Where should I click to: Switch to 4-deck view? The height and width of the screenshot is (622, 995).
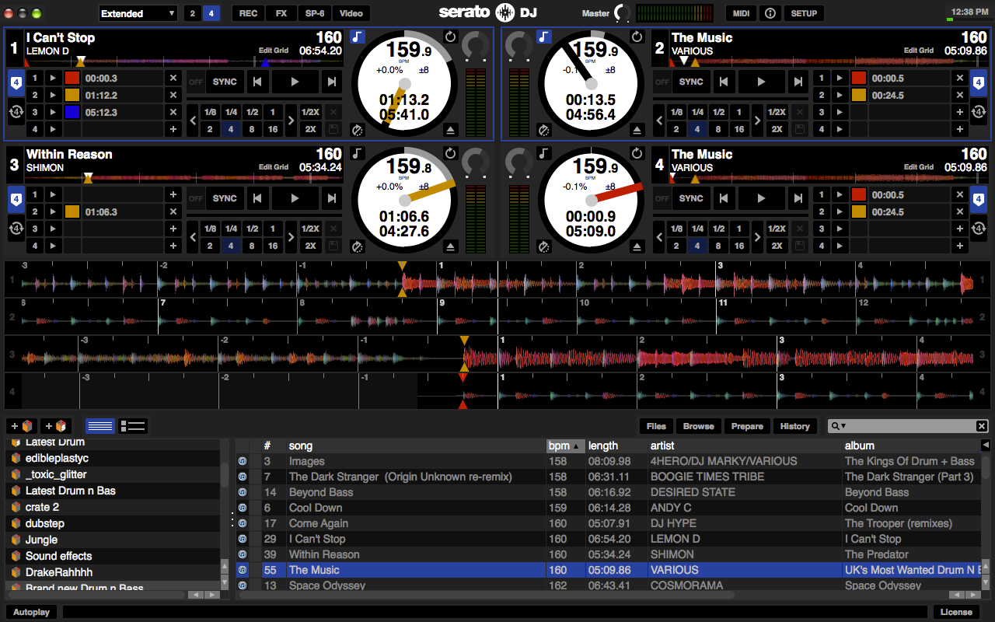coord(211,13)
